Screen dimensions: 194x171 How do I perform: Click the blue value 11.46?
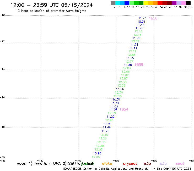[107, 127]
